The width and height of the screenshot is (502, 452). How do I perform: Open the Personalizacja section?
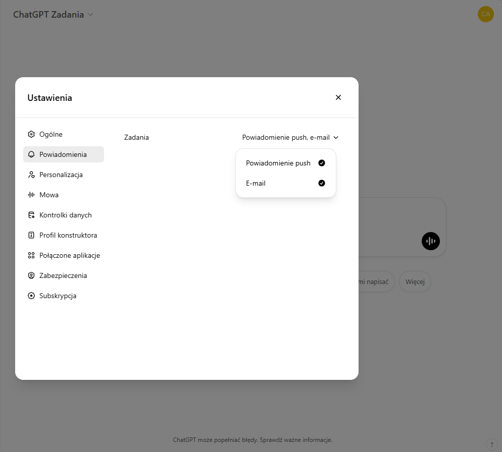pyautogui.click(x=64, y=175)
